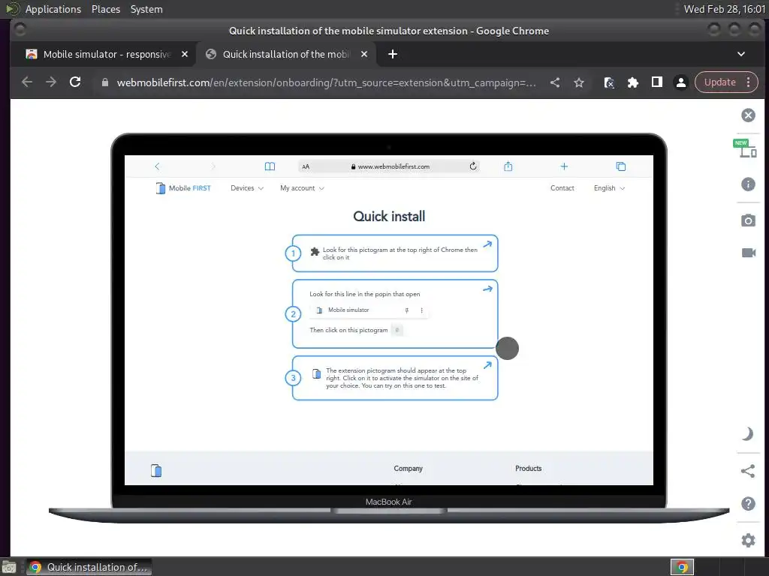The height and width of the screenshot is (576, 769).
Task: Expand the My account dropdown
Action: 302,188
